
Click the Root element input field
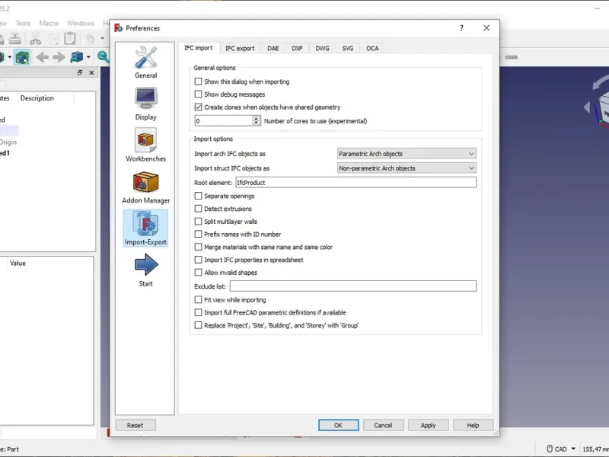pyautogui.click(x=356, y=183)
